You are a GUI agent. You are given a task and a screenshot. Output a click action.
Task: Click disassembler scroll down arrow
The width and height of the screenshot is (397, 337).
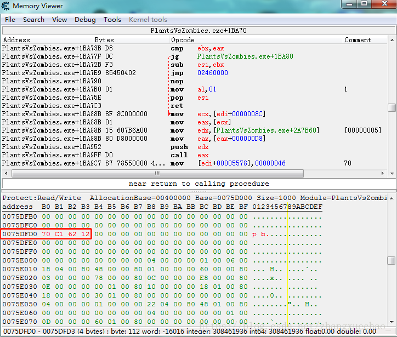pyautogui.click(x=392, y=174)
